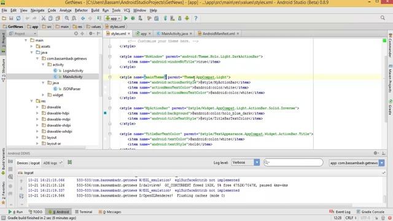Click Scroll from Source icon in Project panel
This screenshot has width=393, height=221.
[x=76, y=33]
